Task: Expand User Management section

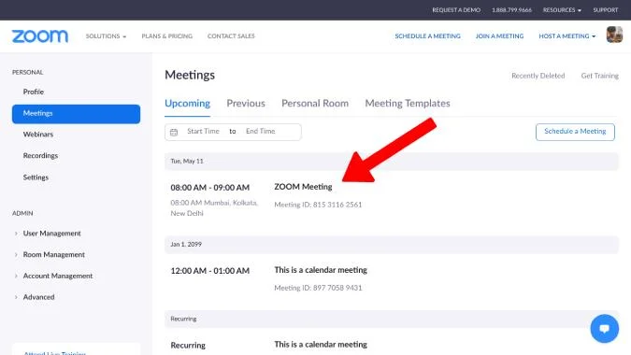Action: 51,234
